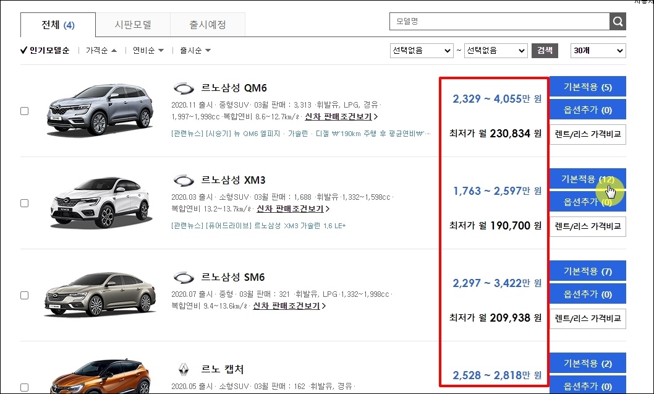654x394 pixels.
Task: Click 렌트/리스 가격비교 for XM3
Action: coord(588,226)
